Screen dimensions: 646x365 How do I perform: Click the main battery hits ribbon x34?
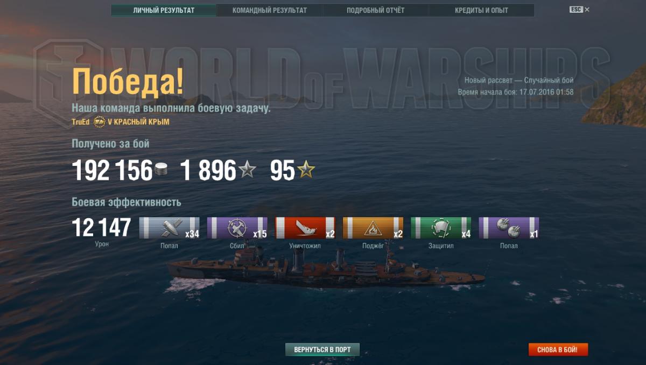[x=170, y=228]
